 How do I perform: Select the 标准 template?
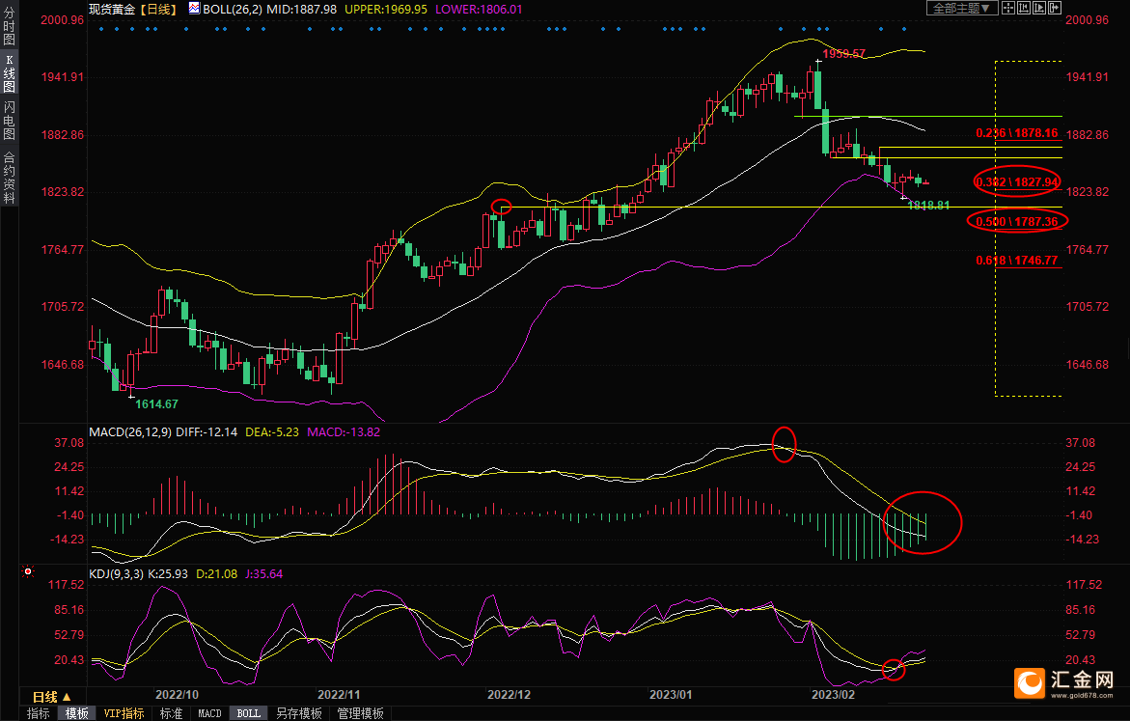click(171, 713)
